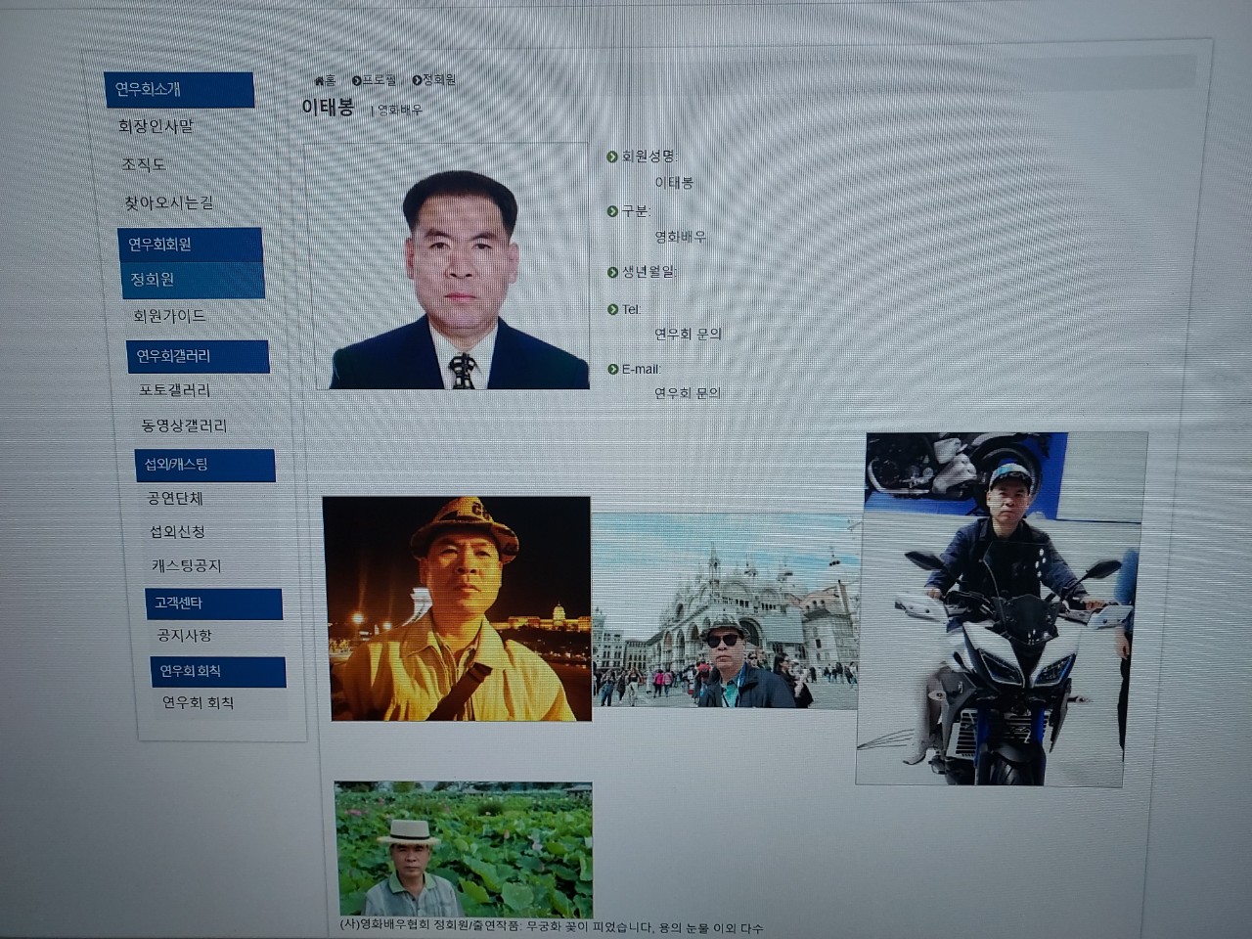Open 정회원 breadcrumb link
Image resolution: width=1252 pixels, height=939 pixels.
point(439,80)
